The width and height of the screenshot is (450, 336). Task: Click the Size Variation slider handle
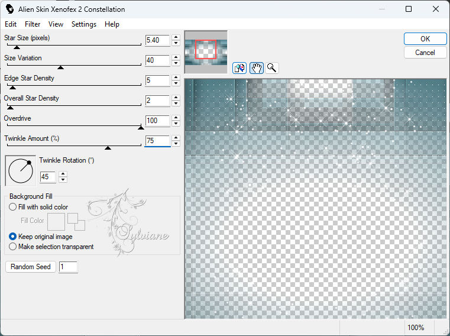[60, 67]
